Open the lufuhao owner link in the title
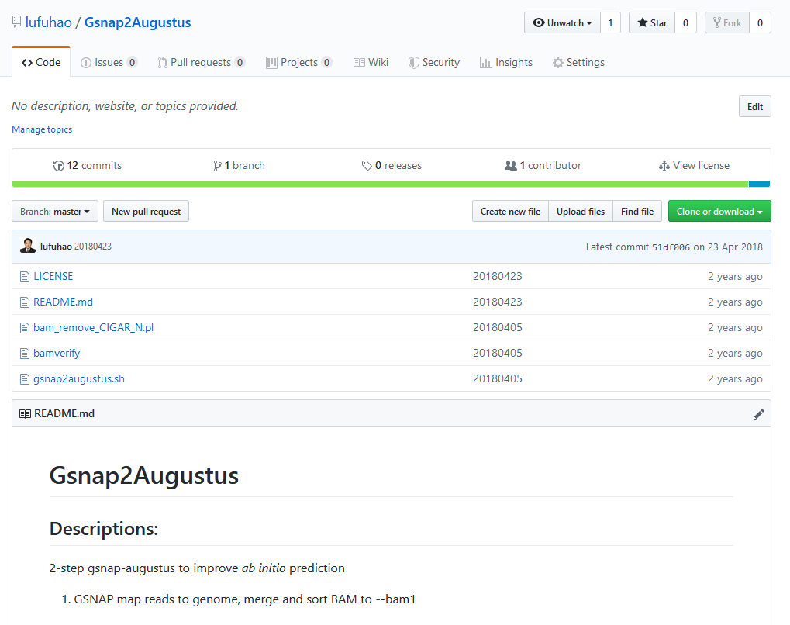Image resolution: width=790 pixels, height=625 pixels. tap(48, 22)
